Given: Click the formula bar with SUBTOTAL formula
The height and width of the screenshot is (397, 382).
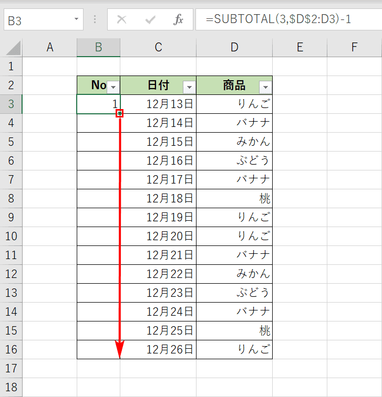Looking at the screenshot, I should [x=288, y=19].
